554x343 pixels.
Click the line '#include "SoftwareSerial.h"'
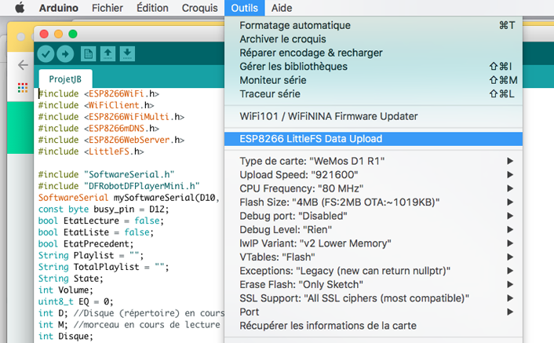coord(107,174)
